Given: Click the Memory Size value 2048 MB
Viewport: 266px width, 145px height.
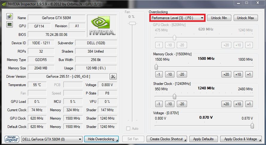Looking at the screenshot, I should pyautogui.click(x=41, y=68).
